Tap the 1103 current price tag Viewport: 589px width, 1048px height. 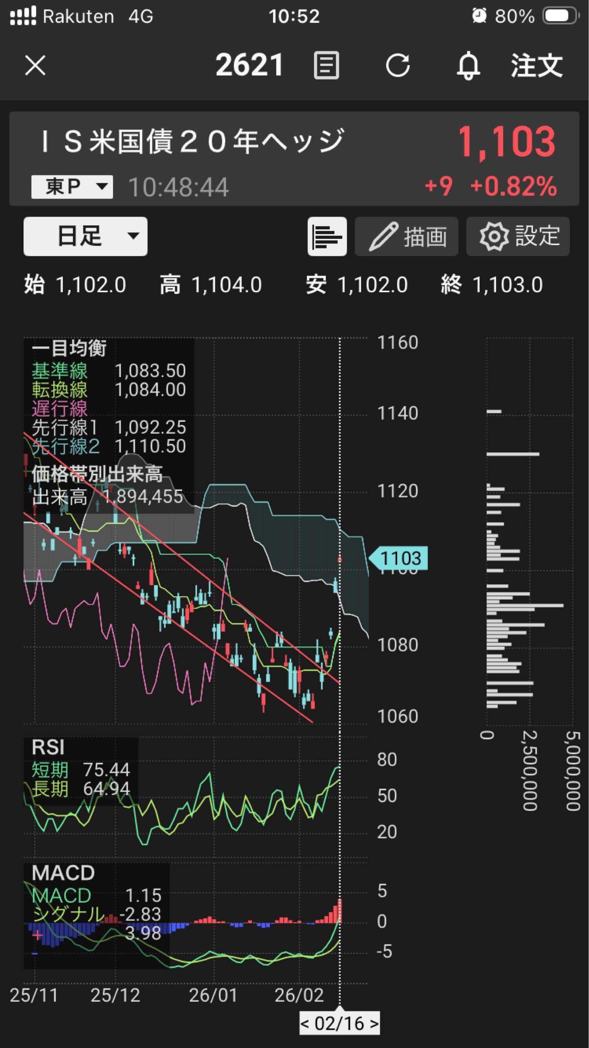pyautogui.click(x=399, y=558)
